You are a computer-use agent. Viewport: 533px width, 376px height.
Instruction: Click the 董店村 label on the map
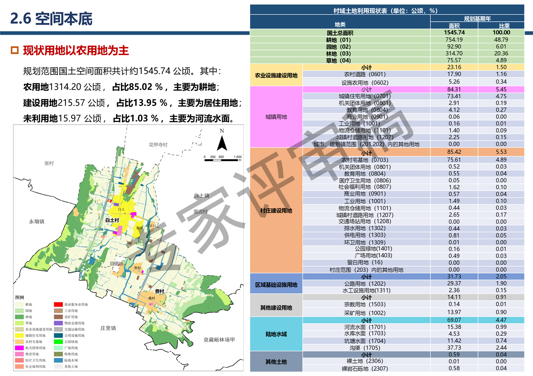click(x=201, y=211)
